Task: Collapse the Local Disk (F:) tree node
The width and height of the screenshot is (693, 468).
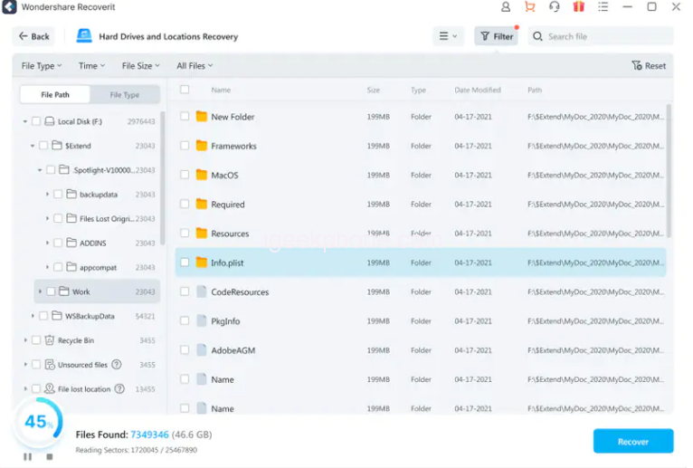Action: (25, 121)
